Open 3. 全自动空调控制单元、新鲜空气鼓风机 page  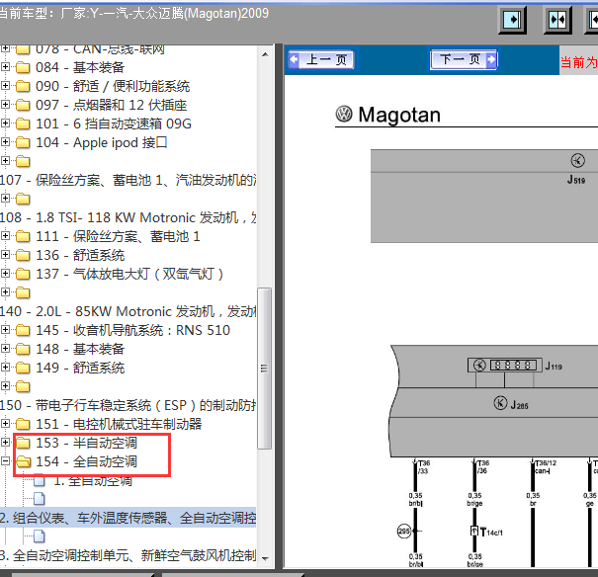point(128,555)
